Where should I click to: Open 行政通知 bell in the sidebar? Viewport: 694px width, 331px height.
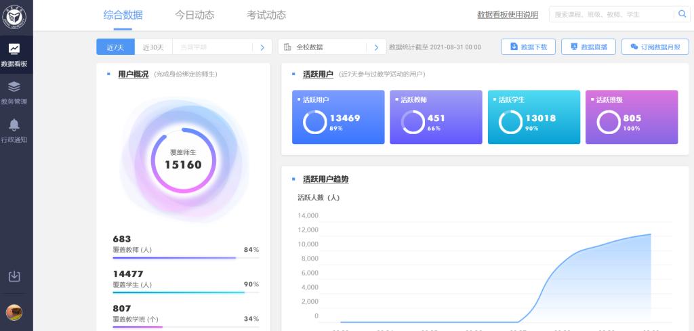(x=14, y=125)
